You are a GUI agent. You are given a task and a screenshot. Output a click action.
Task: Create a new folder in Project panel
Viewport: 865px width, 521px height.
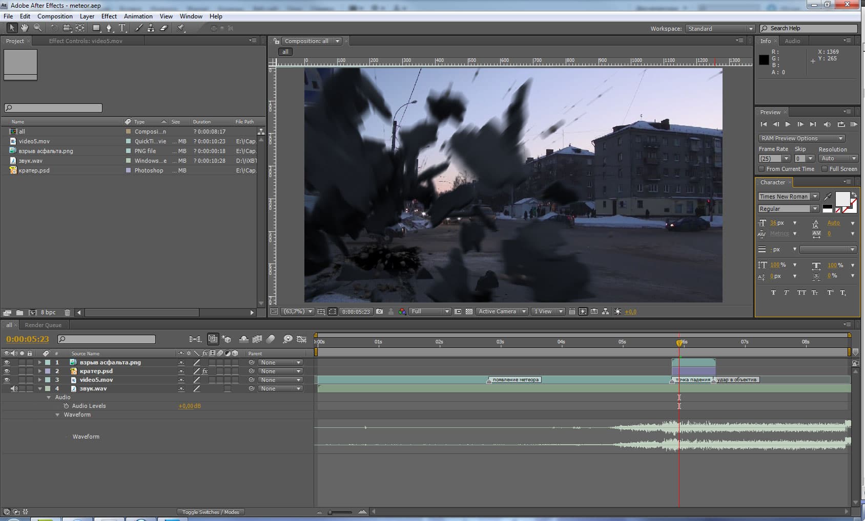(19, 312)
